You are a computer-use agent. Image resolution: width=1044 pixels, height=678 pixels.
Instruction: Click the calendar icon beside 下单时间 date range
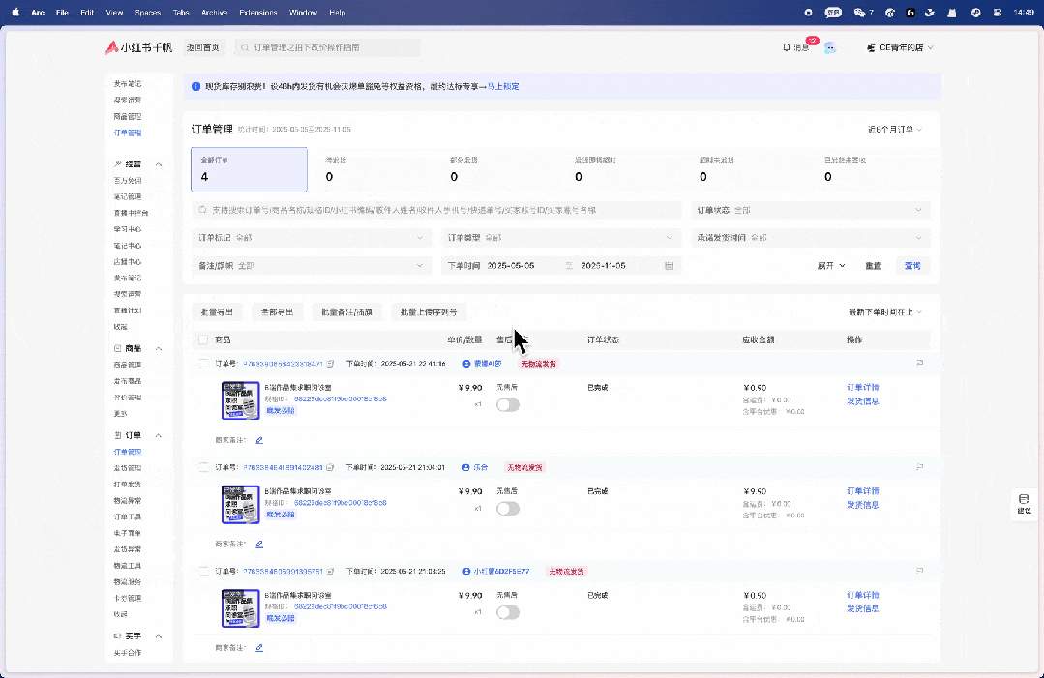pyautogui.click(x=670, y=265)
